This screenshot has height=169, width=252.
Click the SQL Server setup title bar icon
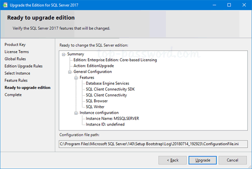(x=5, y=5)
